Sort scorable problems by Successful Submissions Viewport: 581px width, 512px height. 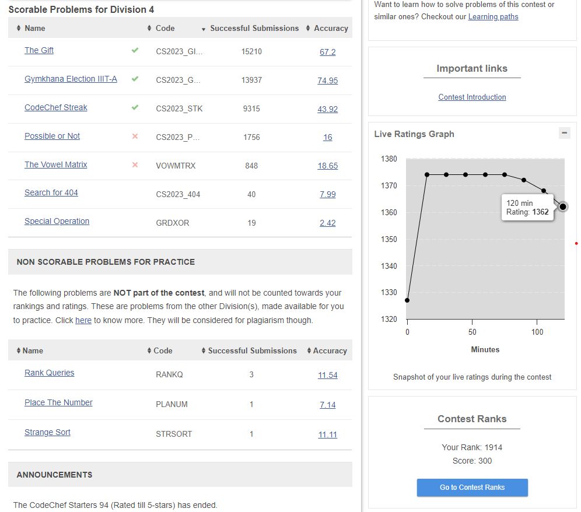coord(254,28)
